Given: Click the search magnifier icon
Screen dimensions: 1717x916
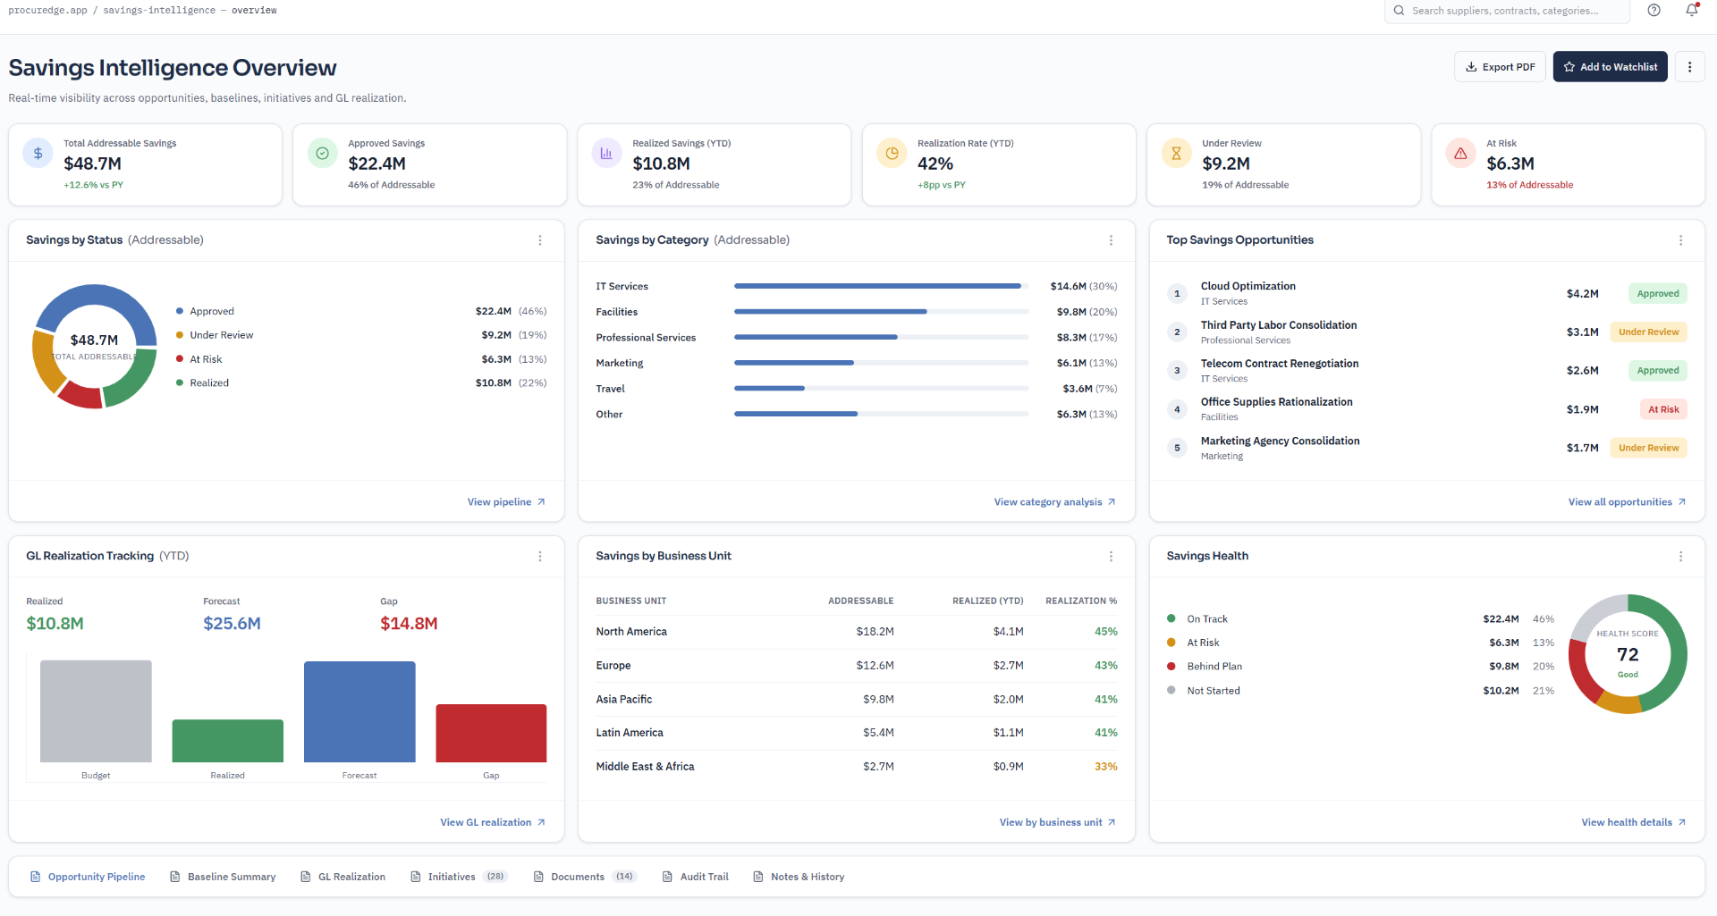Looking at the screenshot, I should coord(1399,11).
